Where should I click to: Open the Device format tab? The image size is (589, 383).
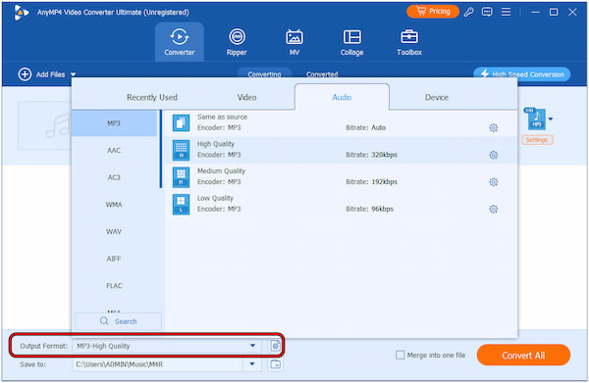tap(437, 97)
